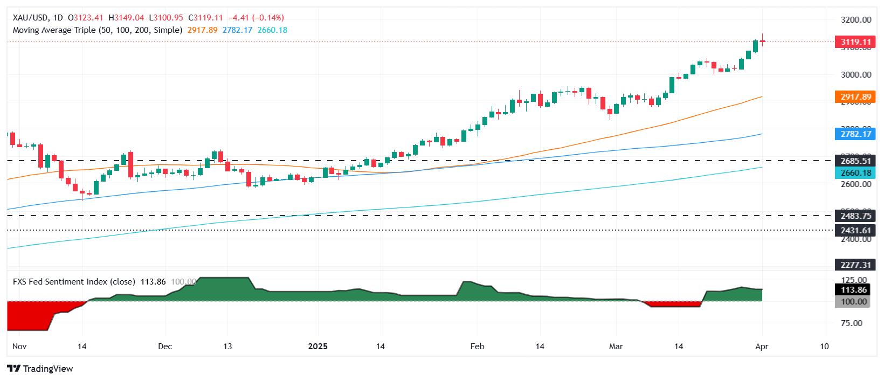Viewport: 884px width, 381px height.
Task: Click the 200 MA legend value 2660.18
Action: [272, 30]
